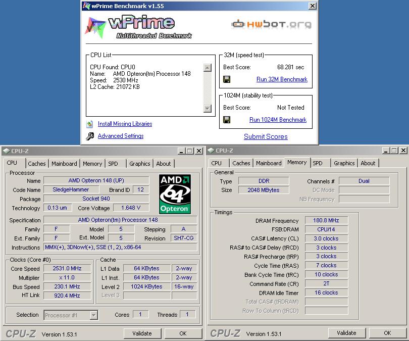Viewport: 409px width, 341px height.
Task: Click Level 2 cache 1024 KBytes field
Action: [146, 286]
